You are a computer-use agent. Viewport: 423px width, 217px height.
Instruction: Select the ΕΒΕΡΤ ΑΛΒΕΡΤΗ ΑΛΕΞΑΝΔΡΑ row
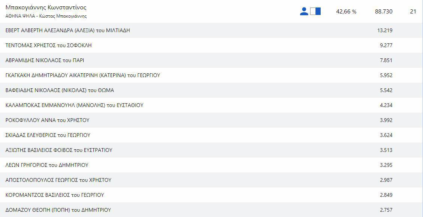(x=68, y=30)
